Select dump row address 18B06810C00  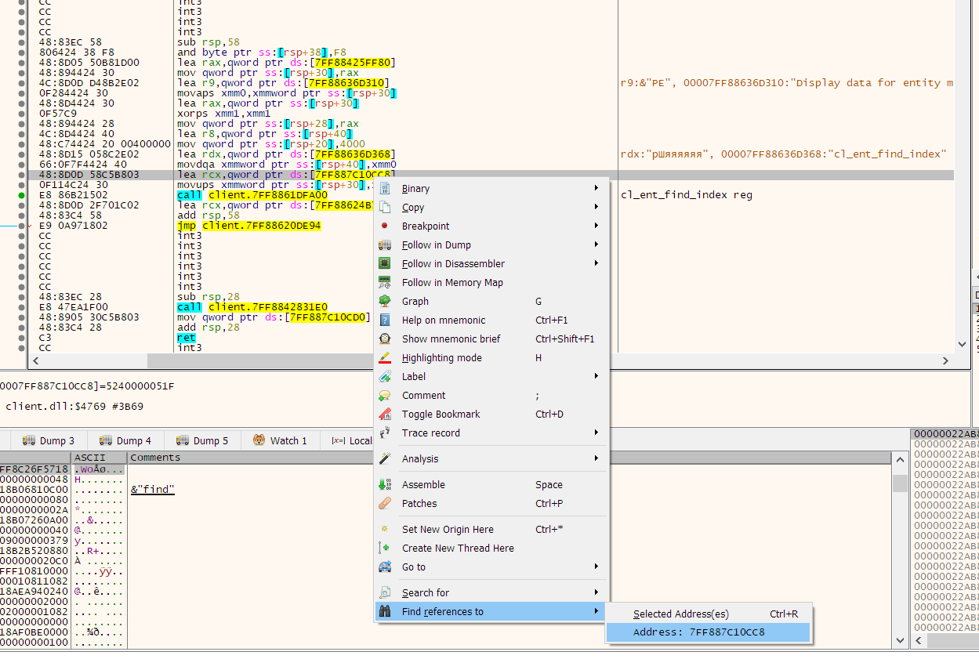[34, 489]
